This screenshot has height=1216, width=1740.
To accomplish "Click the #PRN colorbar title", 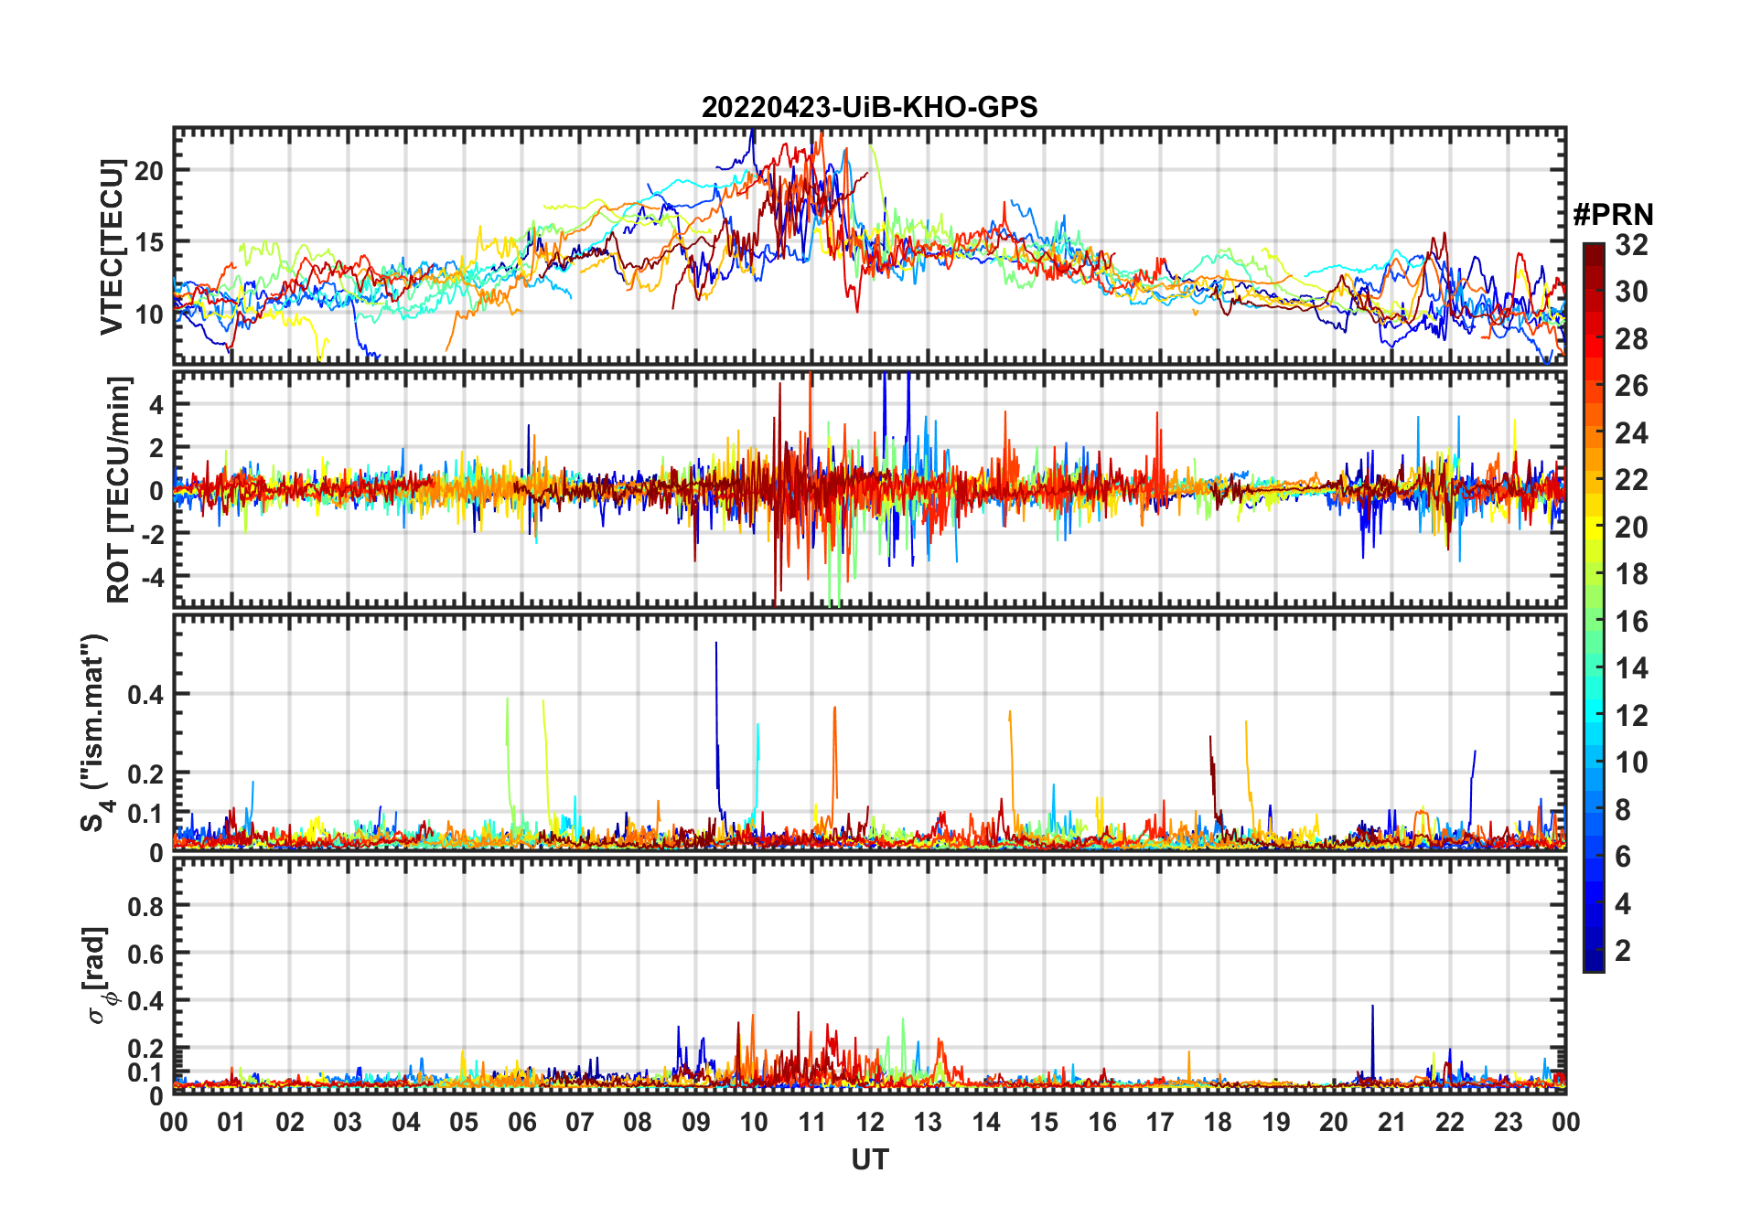I will click(1613, 215).
